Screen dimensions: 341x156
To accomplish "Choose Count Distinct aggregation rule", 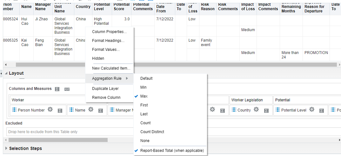I will point(170,132).
